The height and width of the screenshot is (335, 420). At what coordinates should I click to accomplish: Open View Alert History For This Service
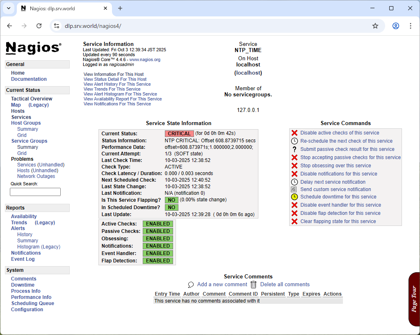click(117, 84)
